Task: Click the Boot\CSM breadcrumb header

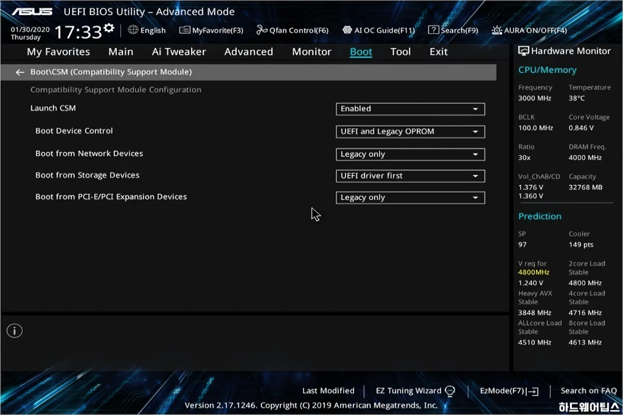Action: click(x=248, y=72)
